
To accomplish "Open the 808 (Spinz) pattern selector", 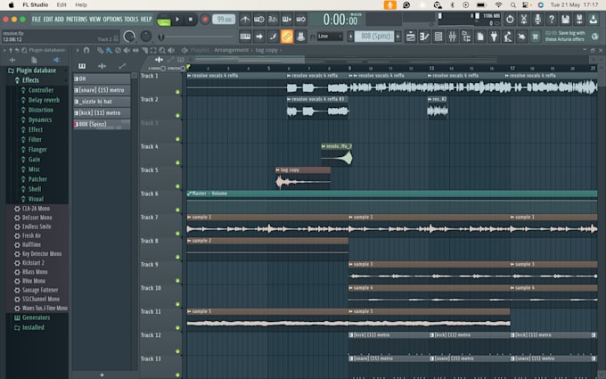I will tap(374, 37).
